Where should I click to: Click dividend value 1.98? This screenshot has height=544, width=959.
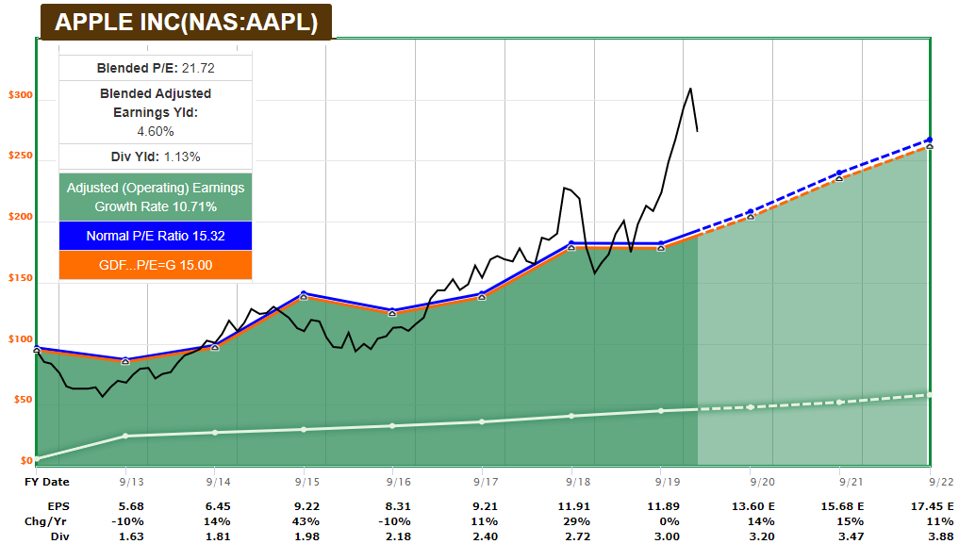tap(307, 536)
